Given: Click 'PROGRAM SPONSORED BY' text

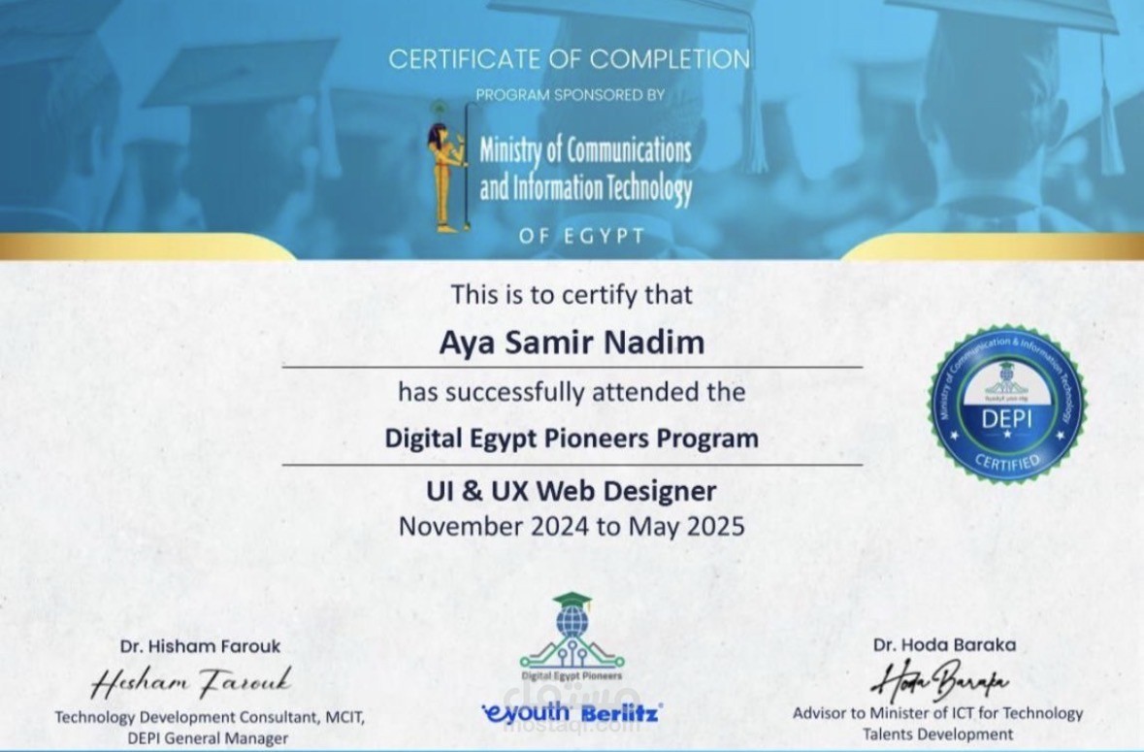Looking at the screenshot, I should [x=571, y=95].
